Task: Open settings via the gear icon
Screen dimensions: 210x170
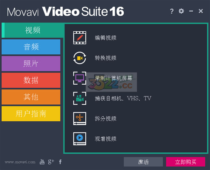Action: [181, 11]
